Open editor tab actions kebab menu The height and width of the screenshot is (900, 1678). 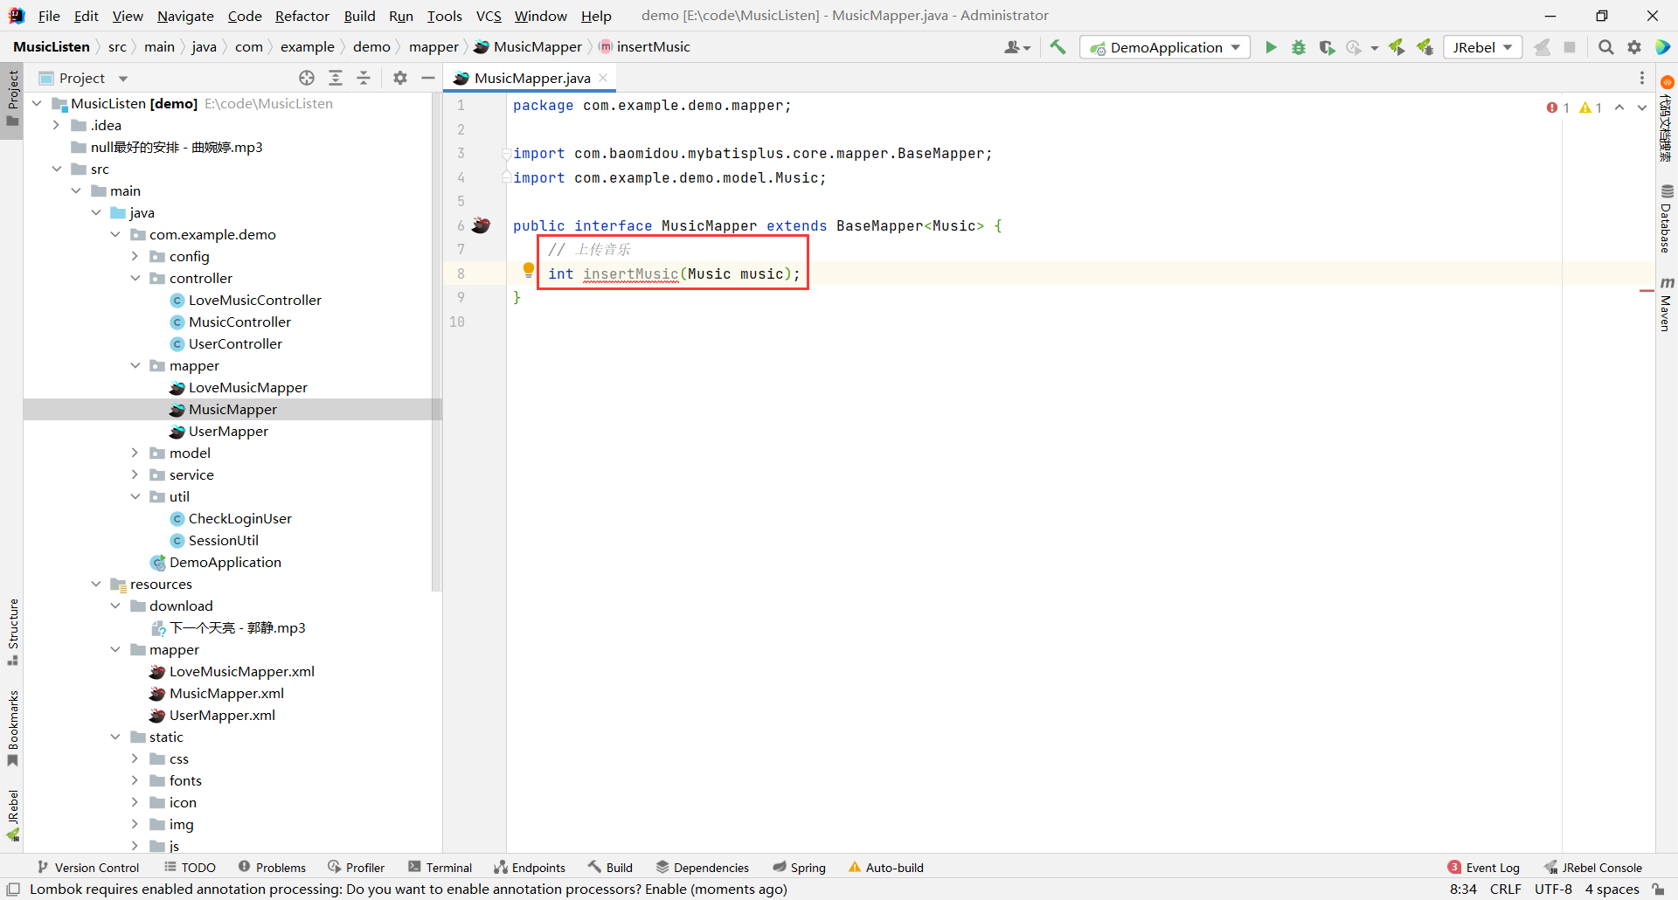point(1642,78)
